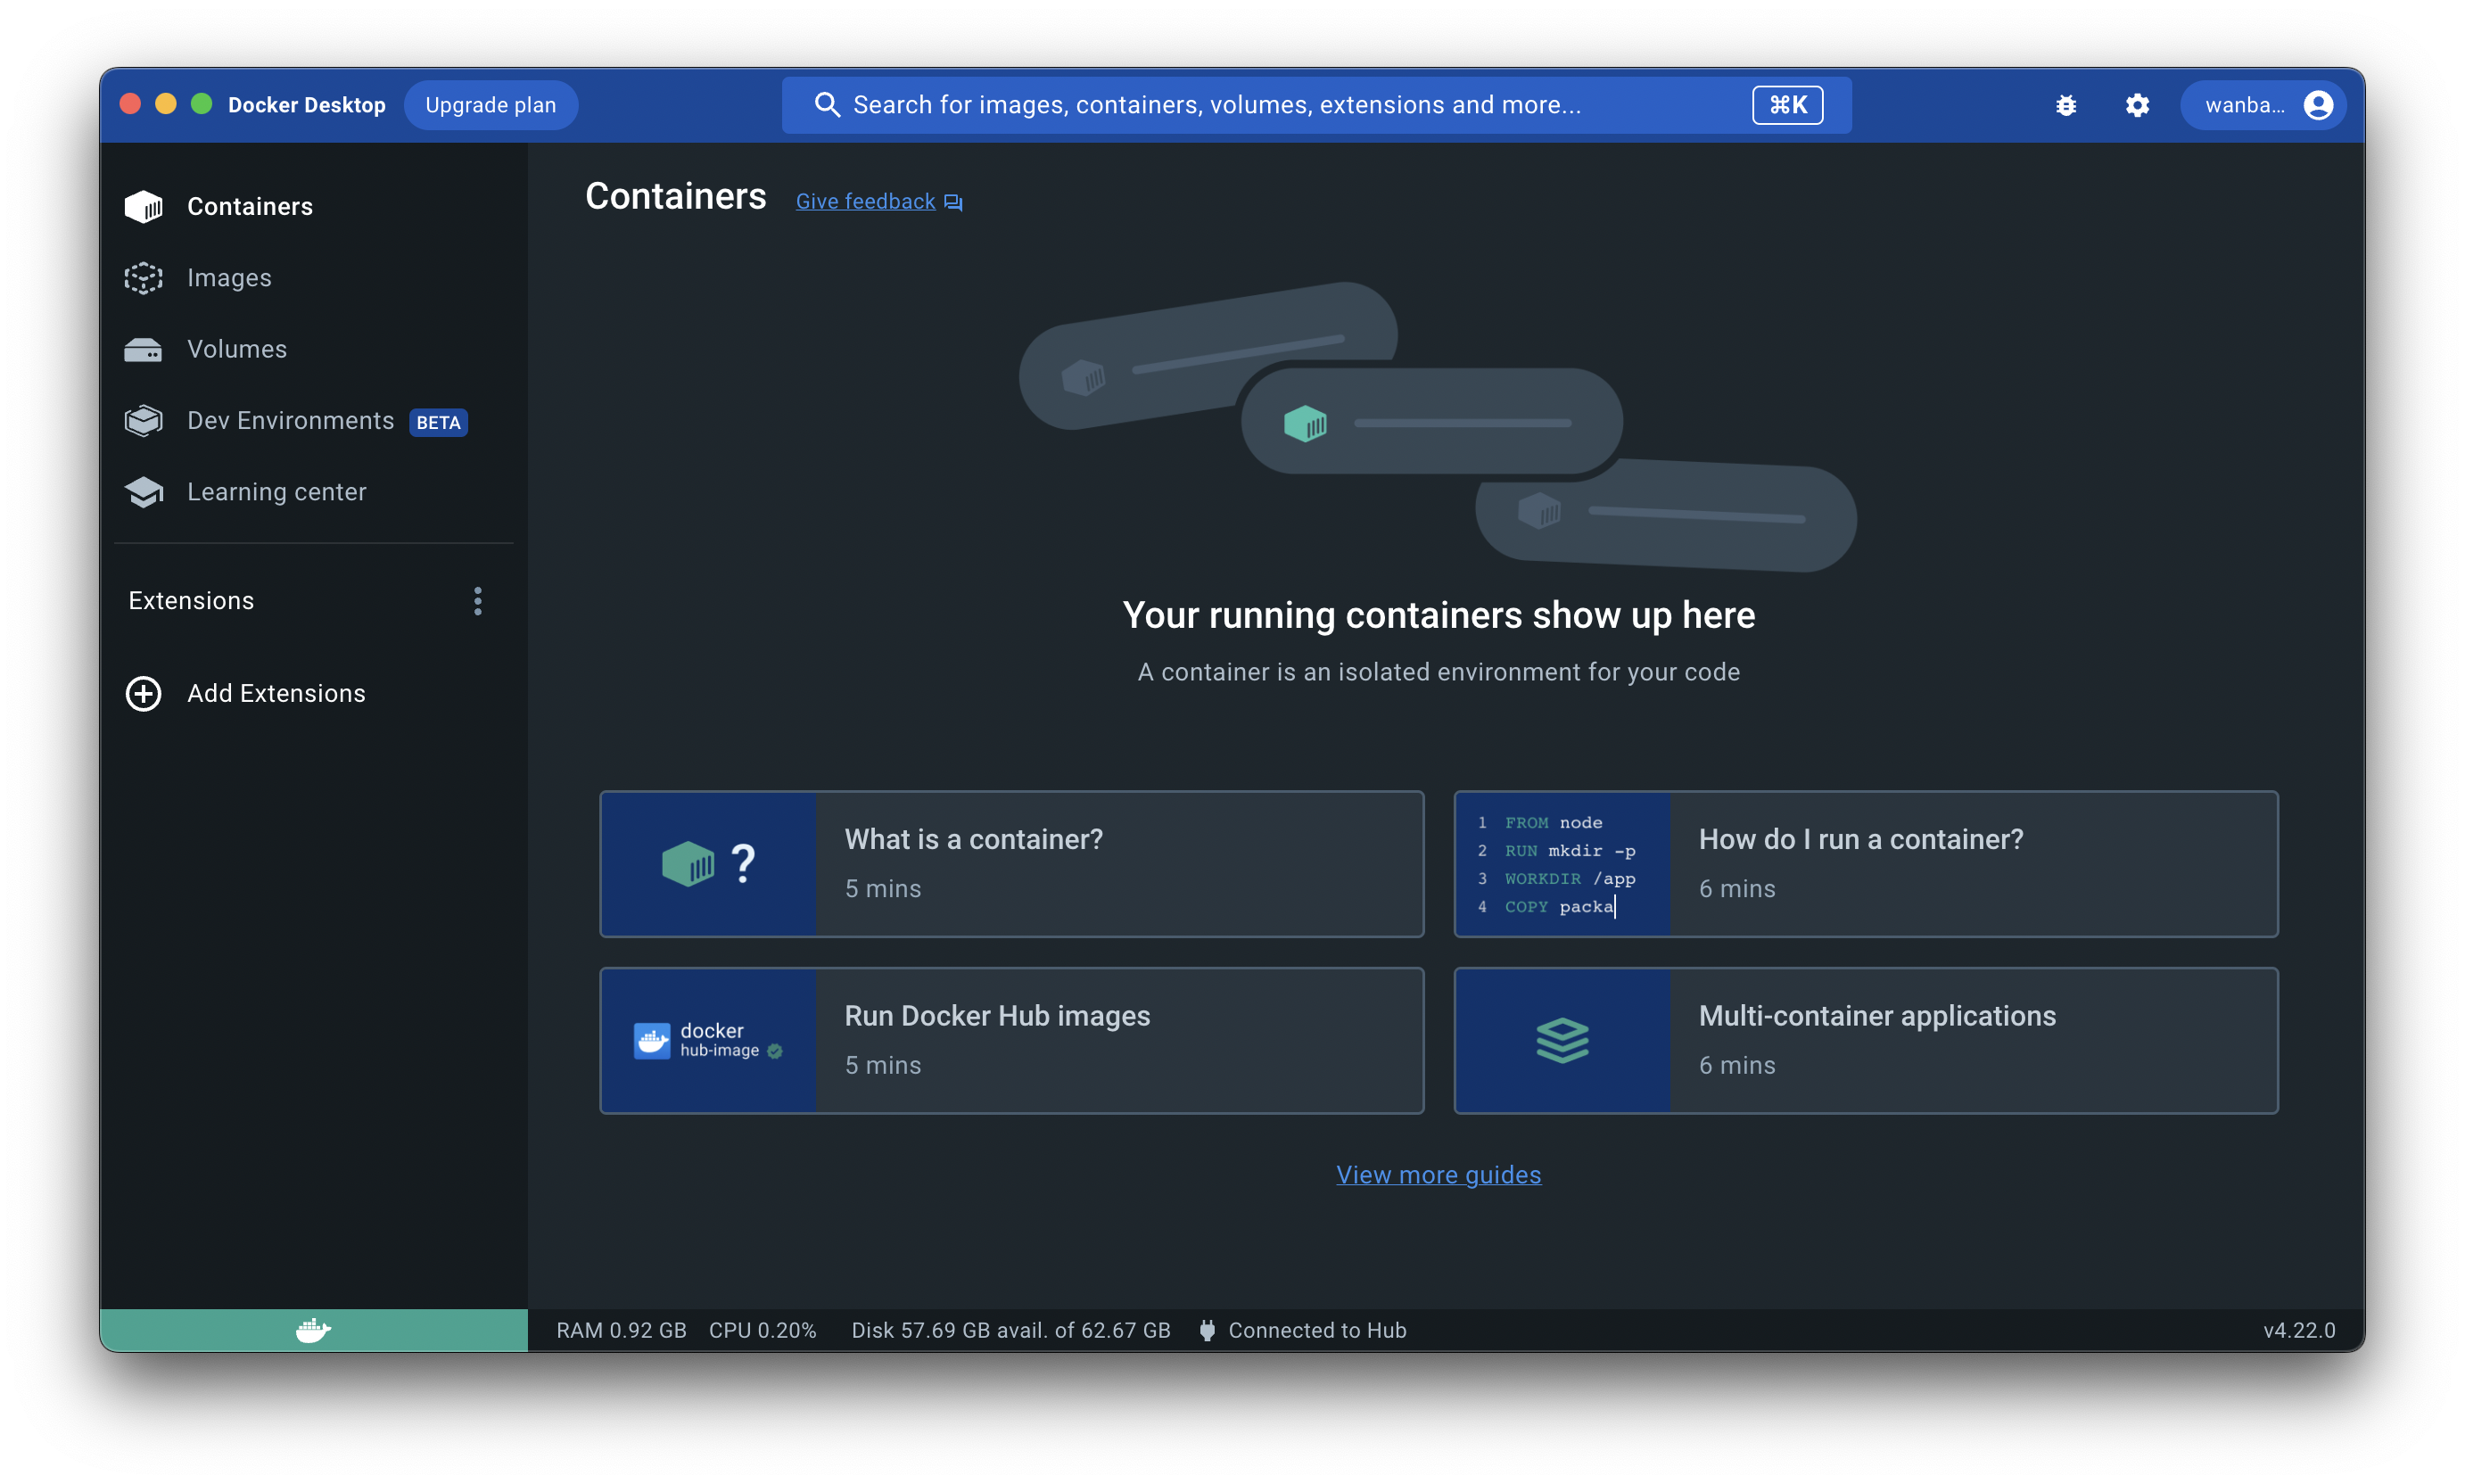This screenshot has width=2465, height=1484.
Task: Click the Add Extensions plus icon
Action: pyautogui.click(x=143, y=693)
